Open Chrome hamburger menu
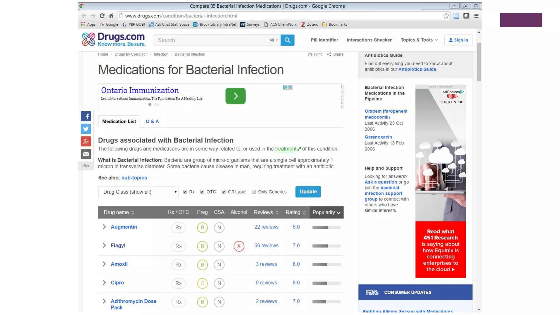This screenshot has height=315, width=560. point(476,16)
